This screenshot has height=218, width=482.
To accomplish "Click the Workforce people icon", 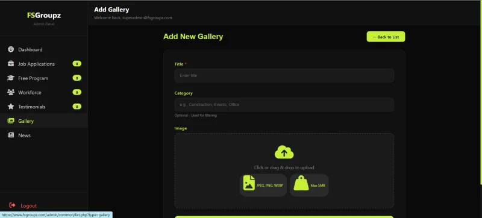I will point(11,92).
